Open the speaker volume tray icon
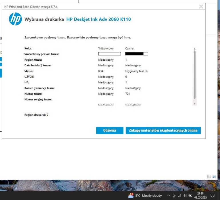The width and height of the screenshot is (220, 200). coord(185,195)
